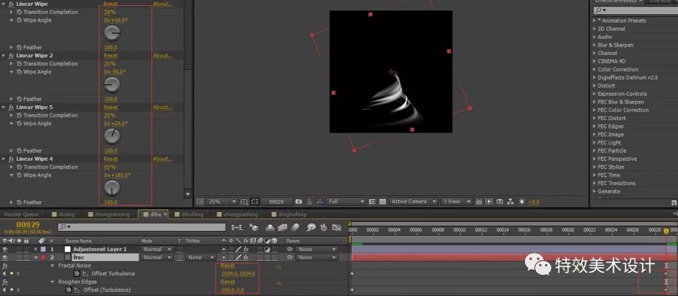The height and width of the screenshot is (296, 678).
Task: Open the Graph Editor icon
Action: click(336, 227)
